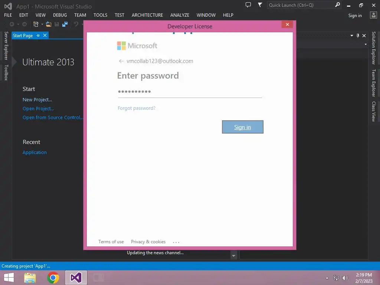
Task: Open the HELP menu
Action: [228, 15]
